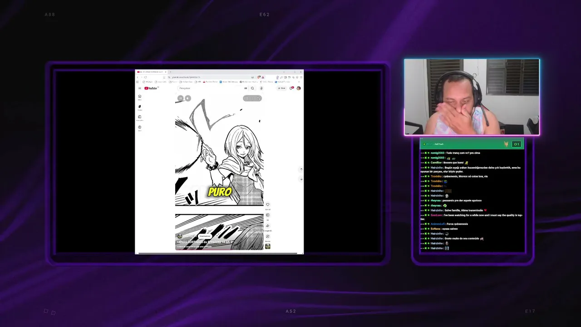Open comments on the Short

pyautogui.click(x=267, y=215)
